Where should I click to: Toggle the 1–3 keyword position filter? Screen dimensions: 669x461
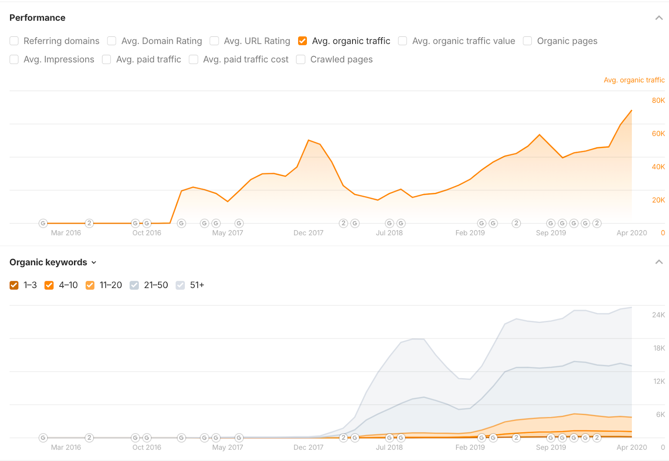tap(14, 285)
